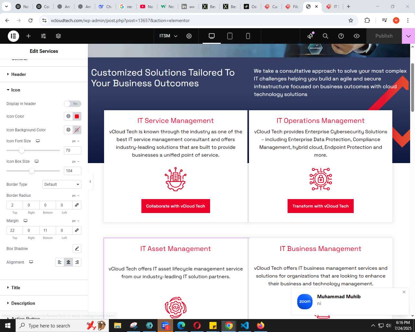Edit the Box Shadow pencil icon
This screenshot has width=415, height=332.
[x=77, y=249]
